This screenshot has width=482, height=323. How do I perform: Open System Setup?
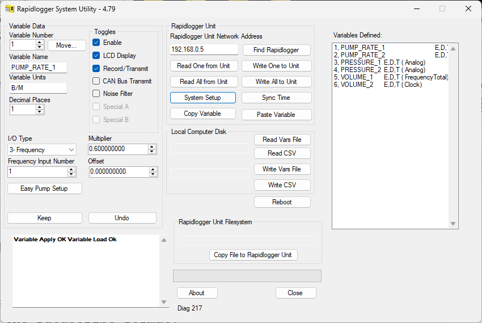(203, 98)
